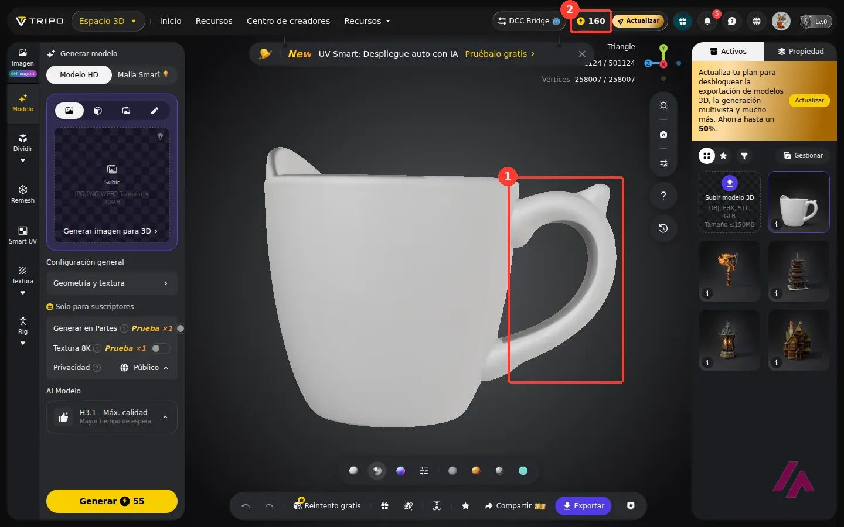Expand the H3.1 Máx. calidad model selector

coord(111,417)
